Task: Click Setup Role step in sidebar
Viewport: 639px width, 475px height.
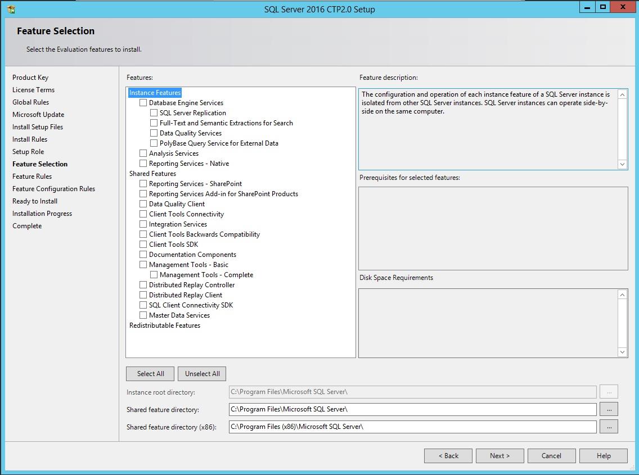Action: point(28,152)
